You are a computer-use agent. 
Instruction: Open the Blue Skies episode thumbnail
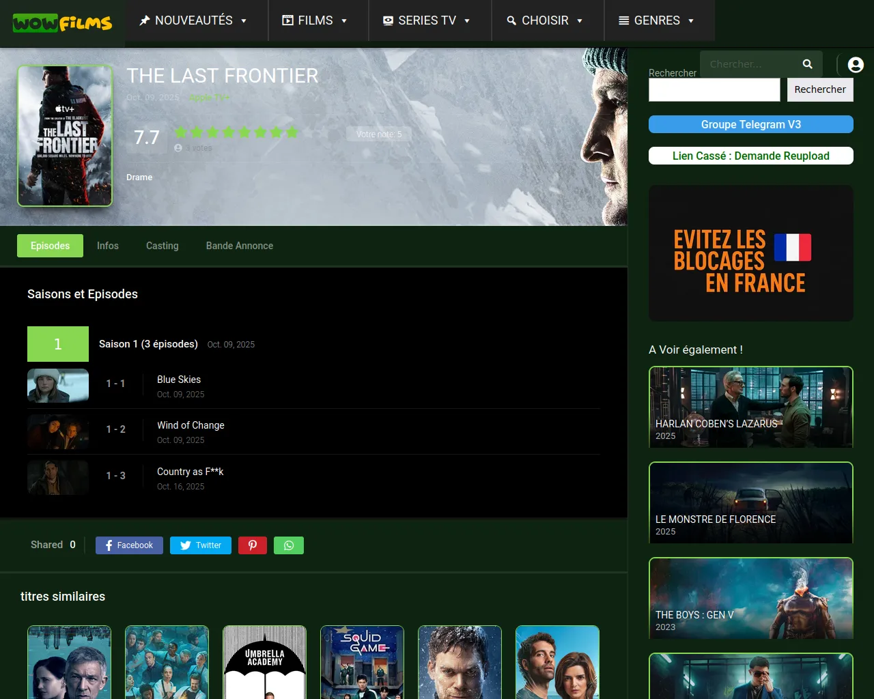[x=58, y=386]
